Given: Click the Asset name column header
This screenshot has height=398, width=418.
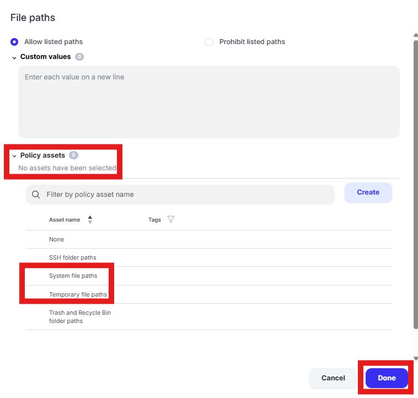Looking at the screenshot, I should point(65,220).
